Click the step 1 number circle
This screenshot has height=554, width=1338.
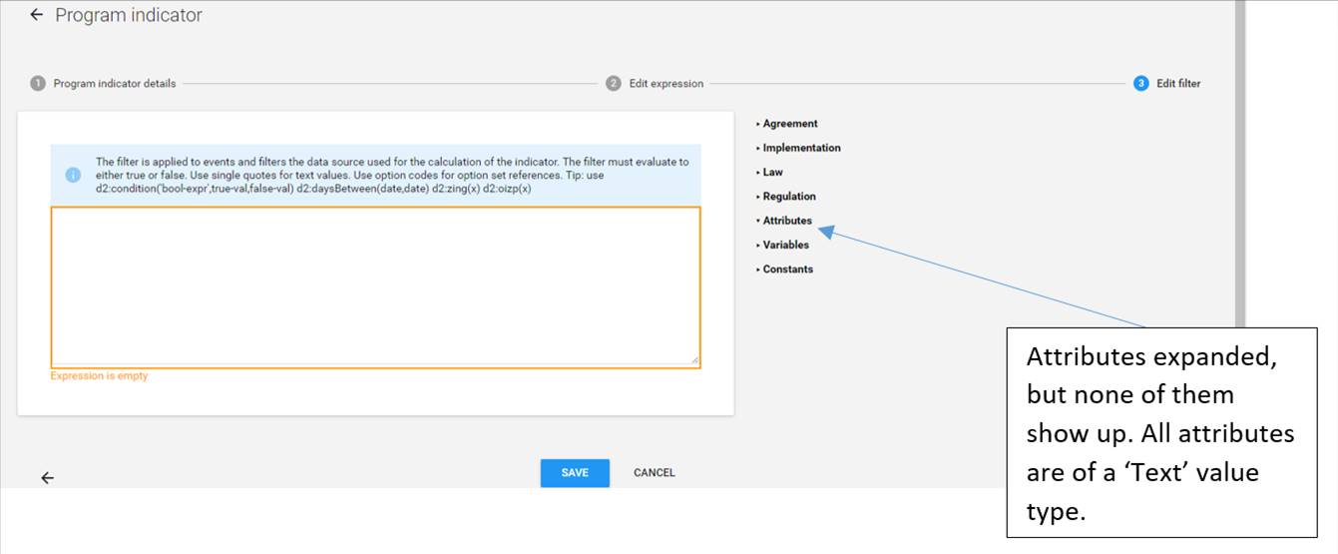38,84
